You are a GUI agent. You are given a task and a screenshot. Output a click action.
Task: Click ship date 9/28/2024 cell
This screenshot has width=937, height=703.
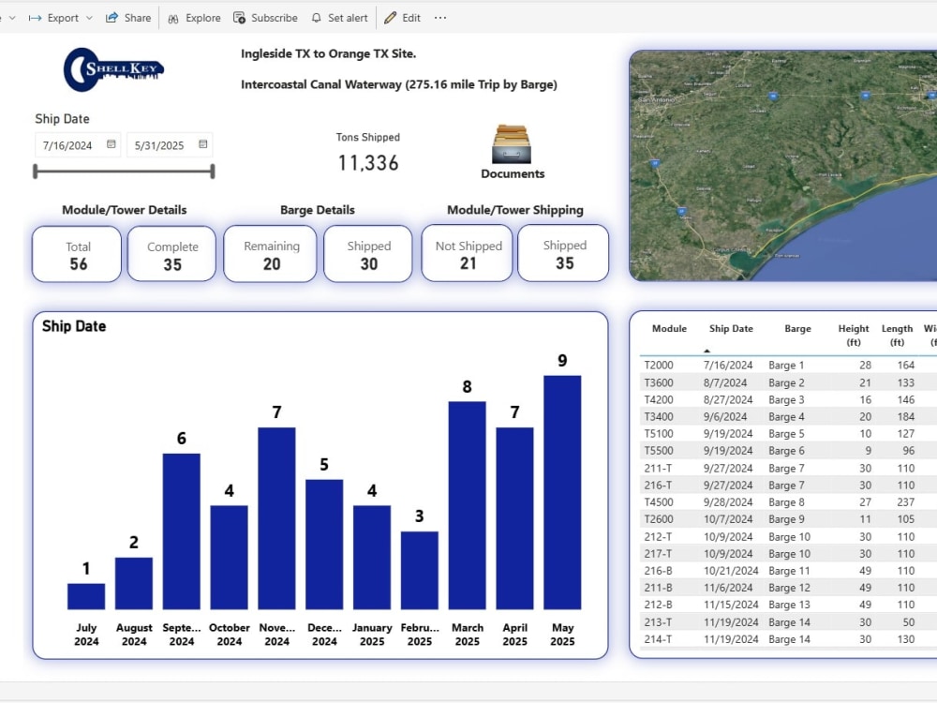728,502
